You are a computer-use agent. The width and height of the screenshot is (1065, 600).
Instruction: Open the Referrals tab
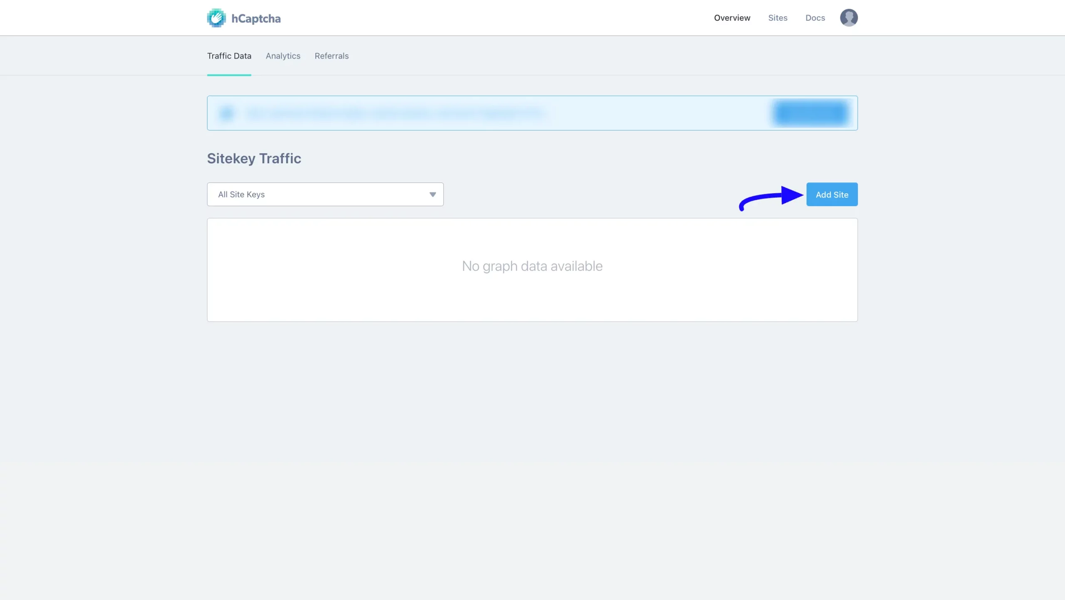point(331,56)
